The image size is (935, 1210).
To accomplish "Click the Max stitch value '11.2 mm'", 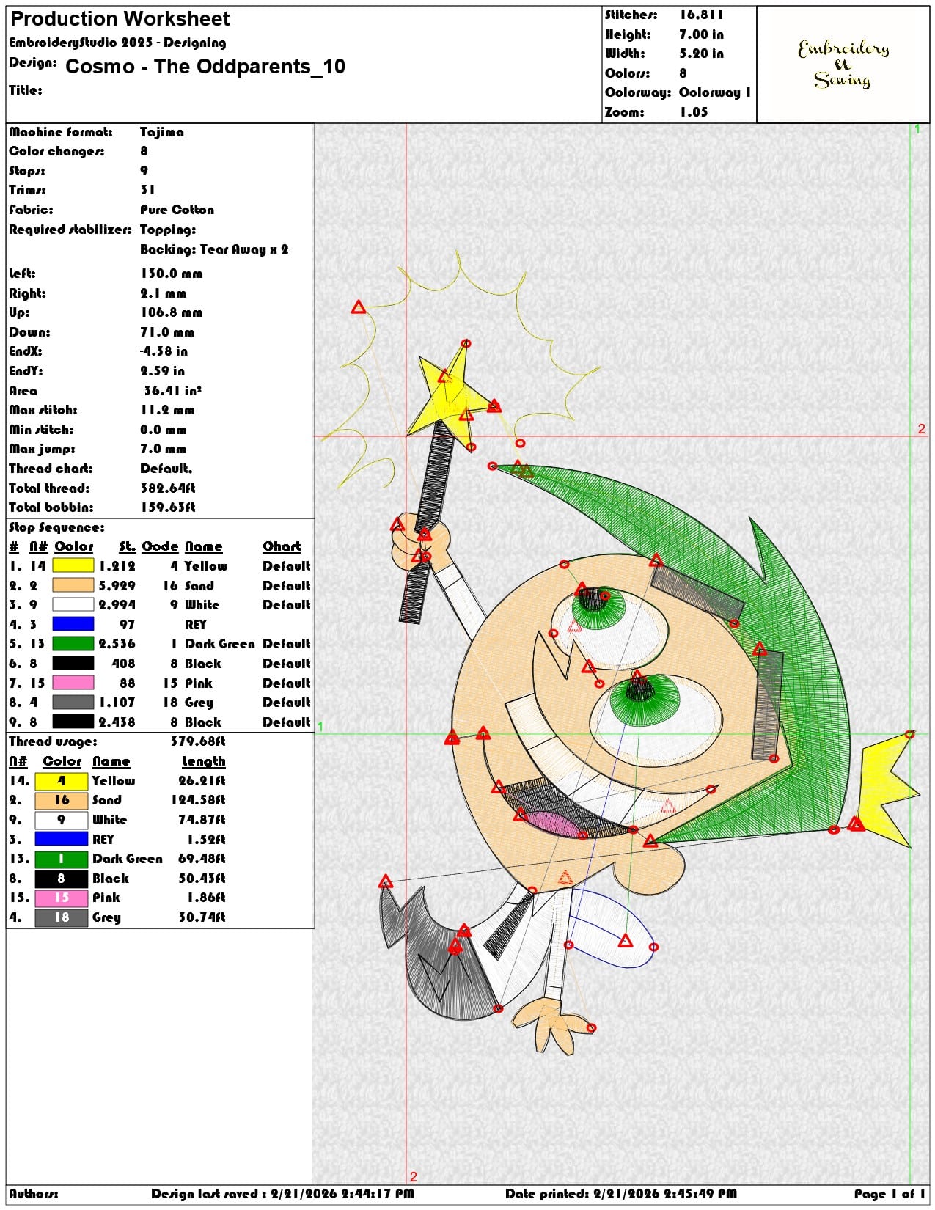I will click(x=168, y=410).
